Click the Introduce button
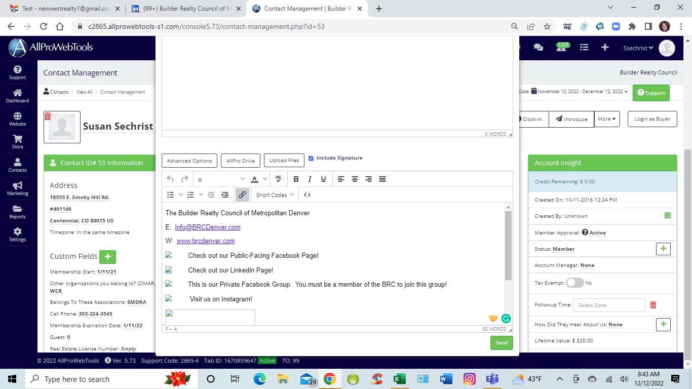 (571, 119)
